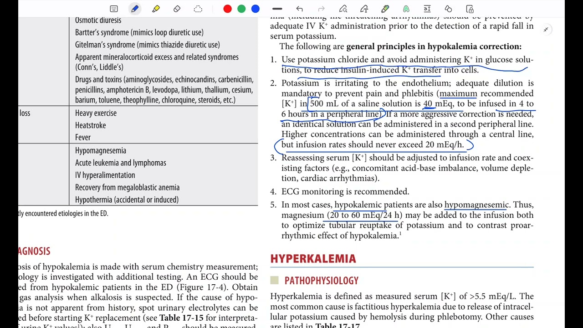
Task: Click the 'Reassessing serum [K+]' sentence start
Action: point(324,158)
